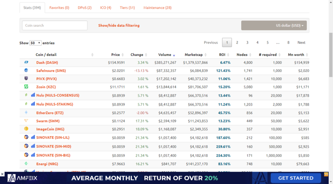Click the SafeInsure ROI value 121.43%

223,71
